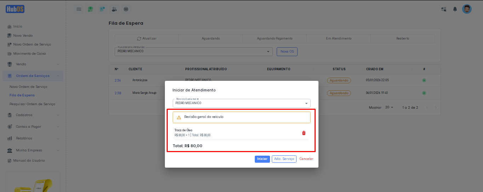Open the notifications bell
Image resolution: width=483 pixels, height=192 pixels.
tap(455, 9)
